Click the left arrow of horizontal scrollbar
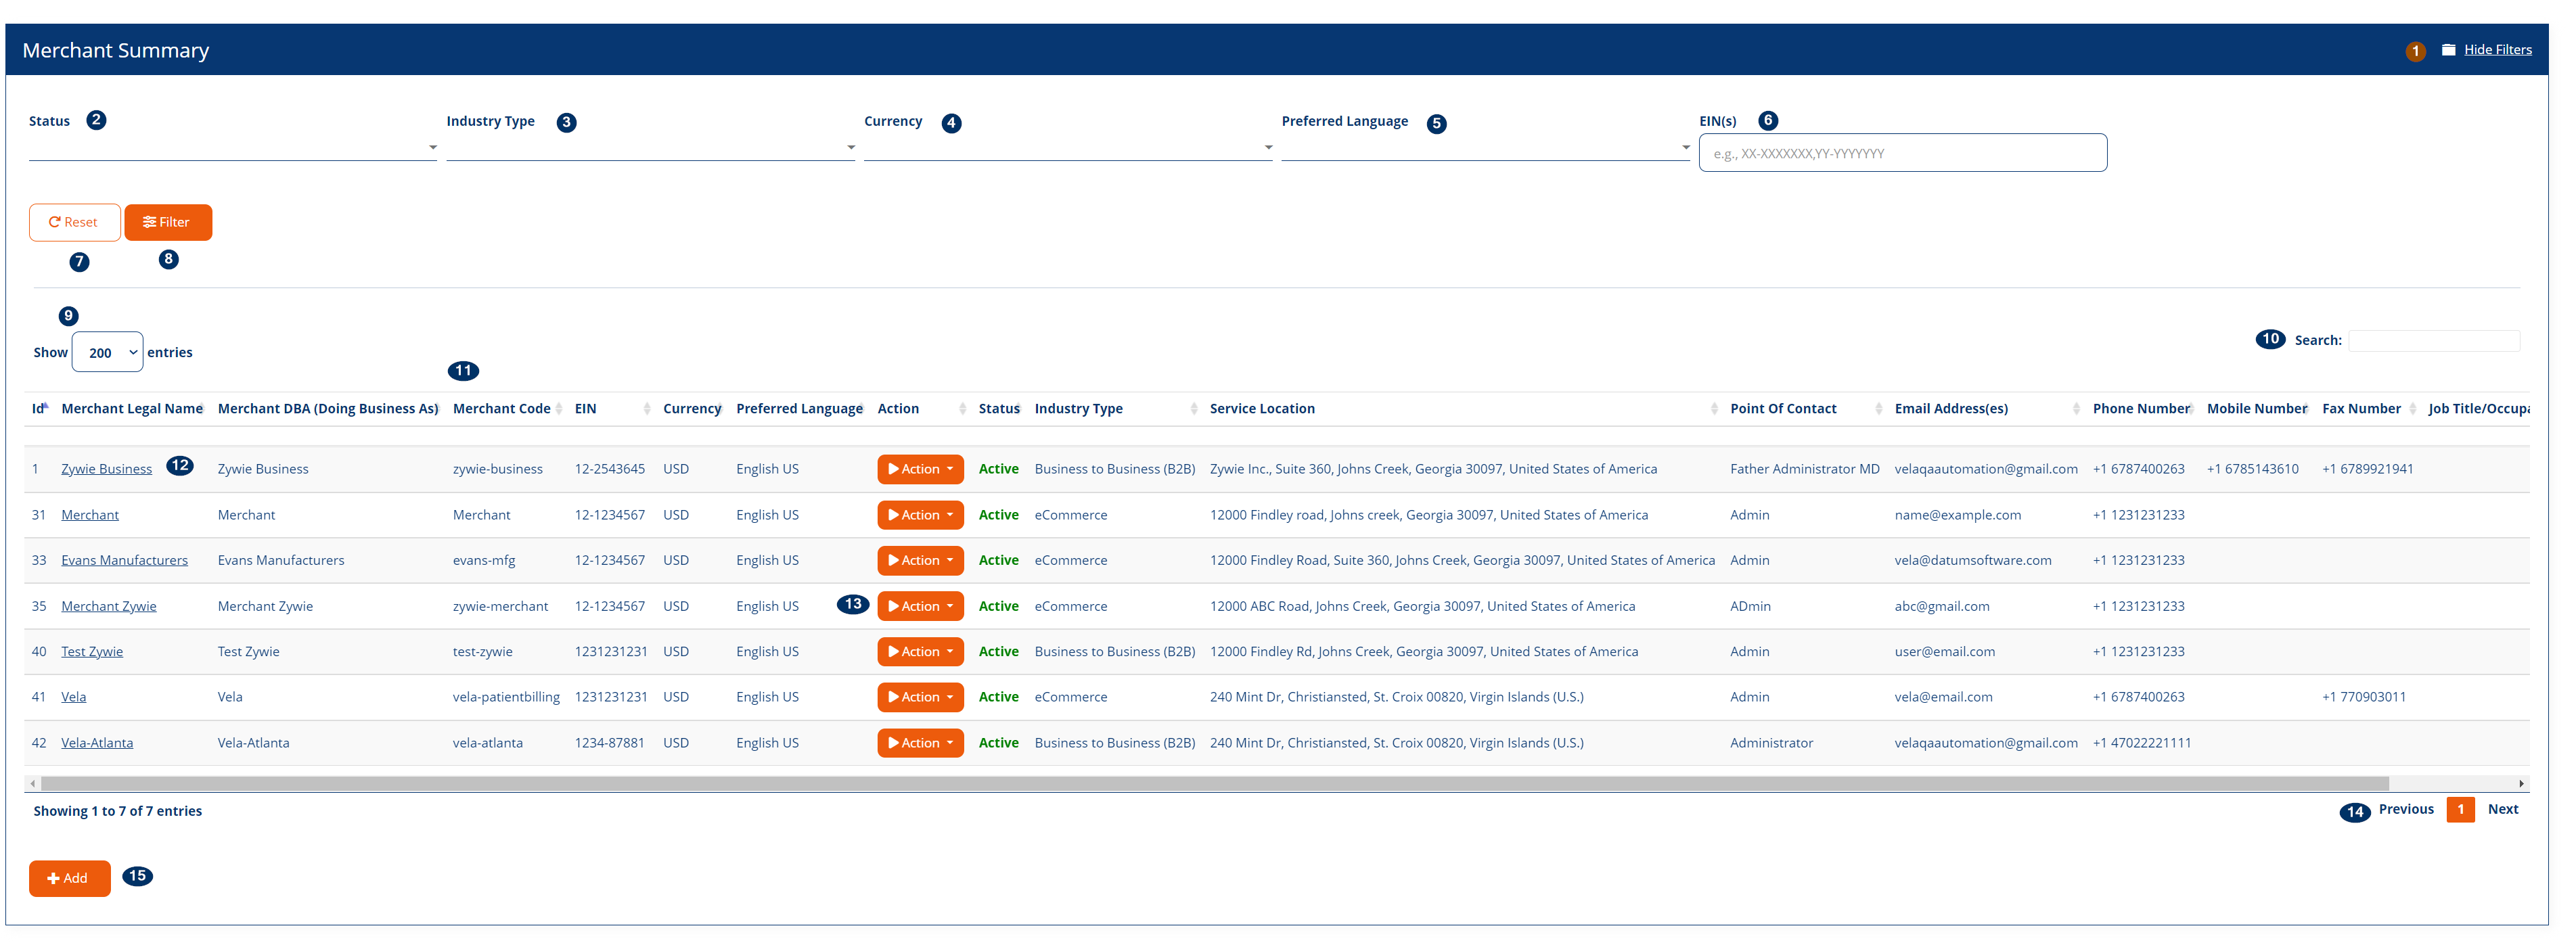The width and height of the screenshot is (2576, 945). (33, 784)
